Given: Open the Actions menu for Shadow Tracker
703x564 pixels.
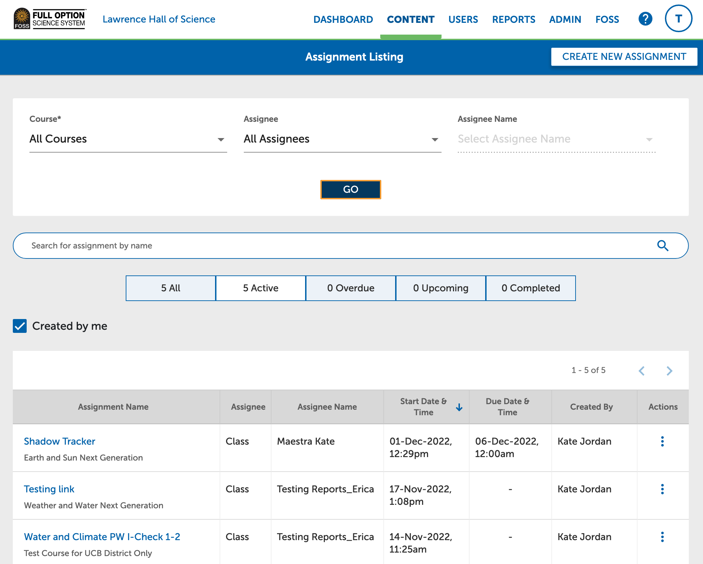Looking at the screenshot, I should pyautogui.click(x=662, y=442).
